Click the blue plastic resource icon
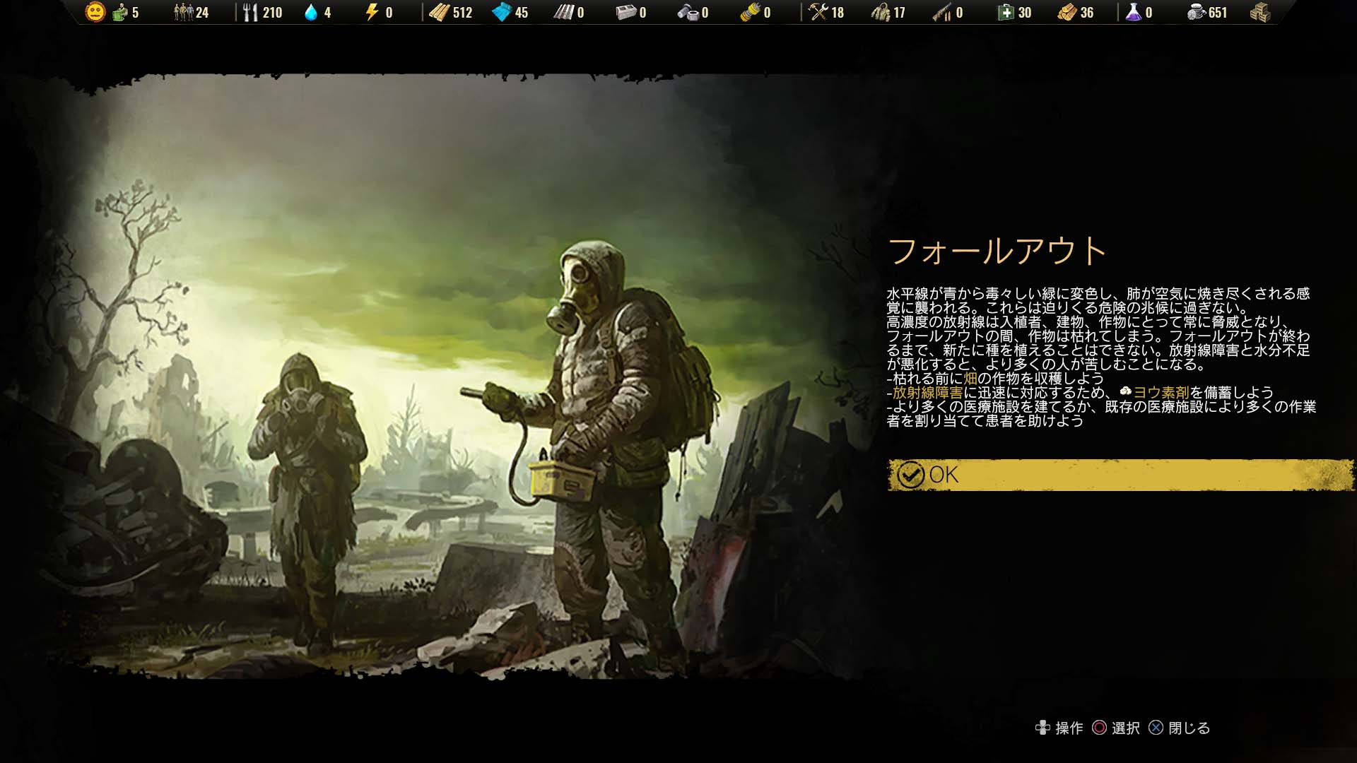The height and width of the screenshot is (763, 1357). click(501, 12)
